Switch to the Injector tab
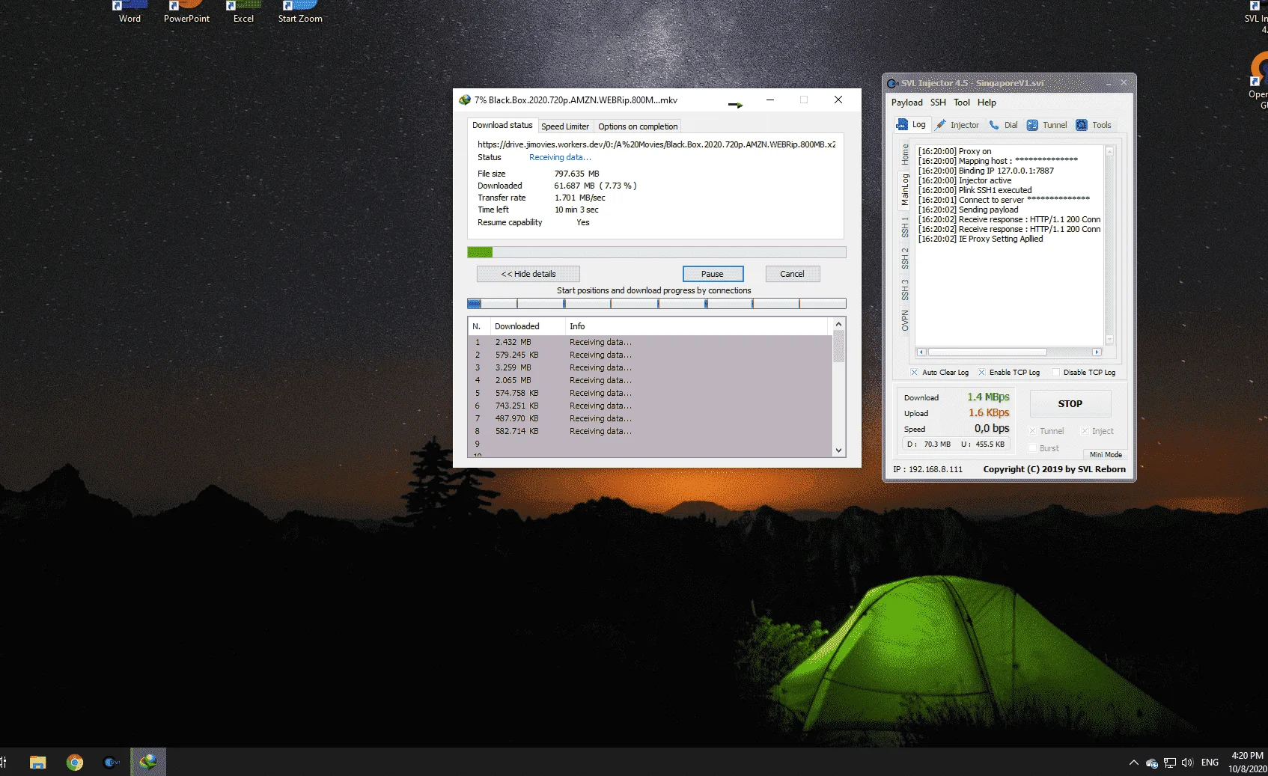 [957, 125]
